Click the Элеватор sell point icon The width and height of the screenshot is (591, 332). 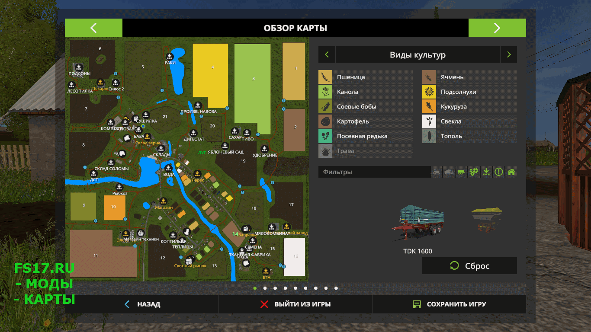click(125, 233)
